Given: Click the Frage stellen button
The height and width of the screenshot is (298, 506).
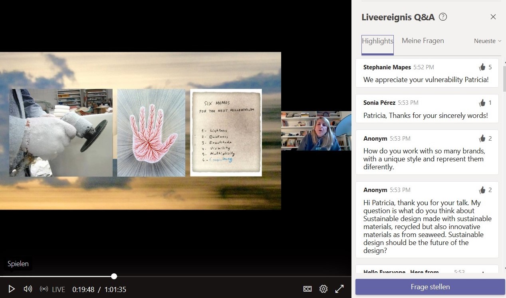Looking at the screenshot, I should pyautogui.click(x=430, y=287).
